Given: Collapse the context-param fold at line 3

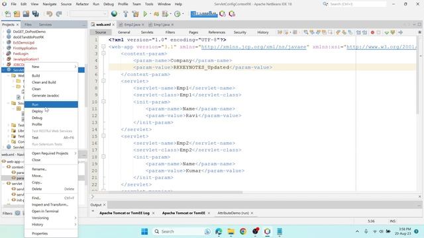Looking at the screenshot, I should coord(103,54).
